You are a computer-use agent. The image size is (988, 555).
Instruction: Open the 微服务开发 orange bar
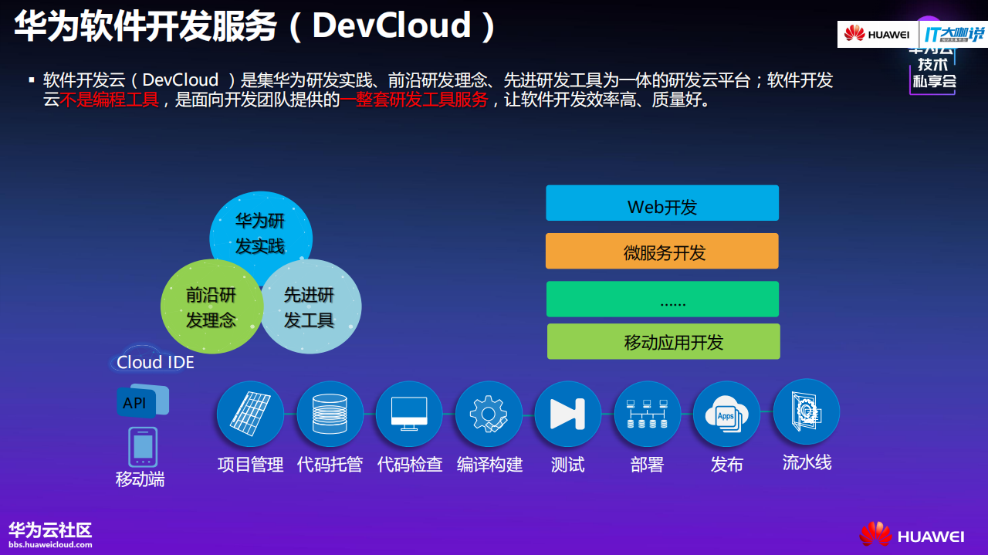point(662,251)
